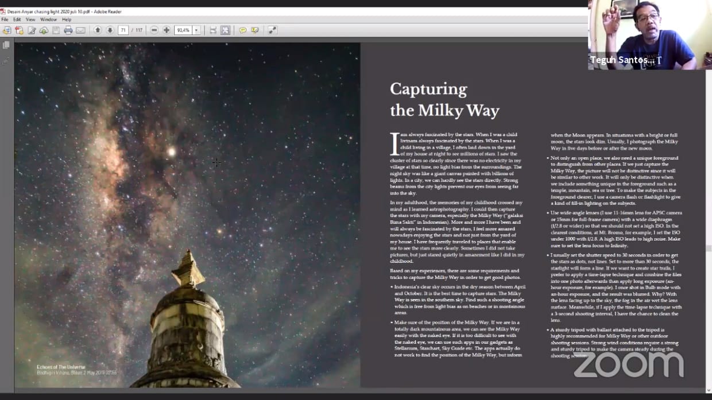Click the Send email envelope icon
The image size is (712, 400).
(80, 30)
